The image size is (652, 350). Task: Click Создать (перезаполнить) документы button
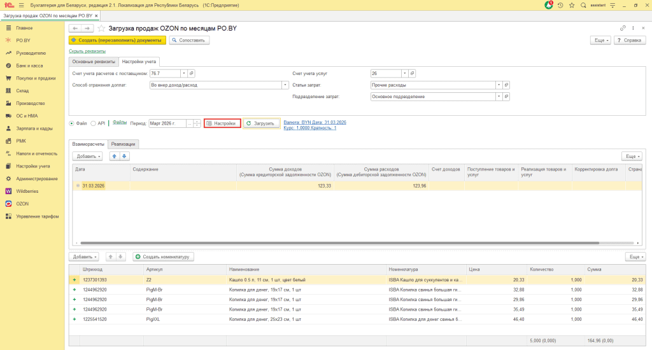click(x=117, y=40)
